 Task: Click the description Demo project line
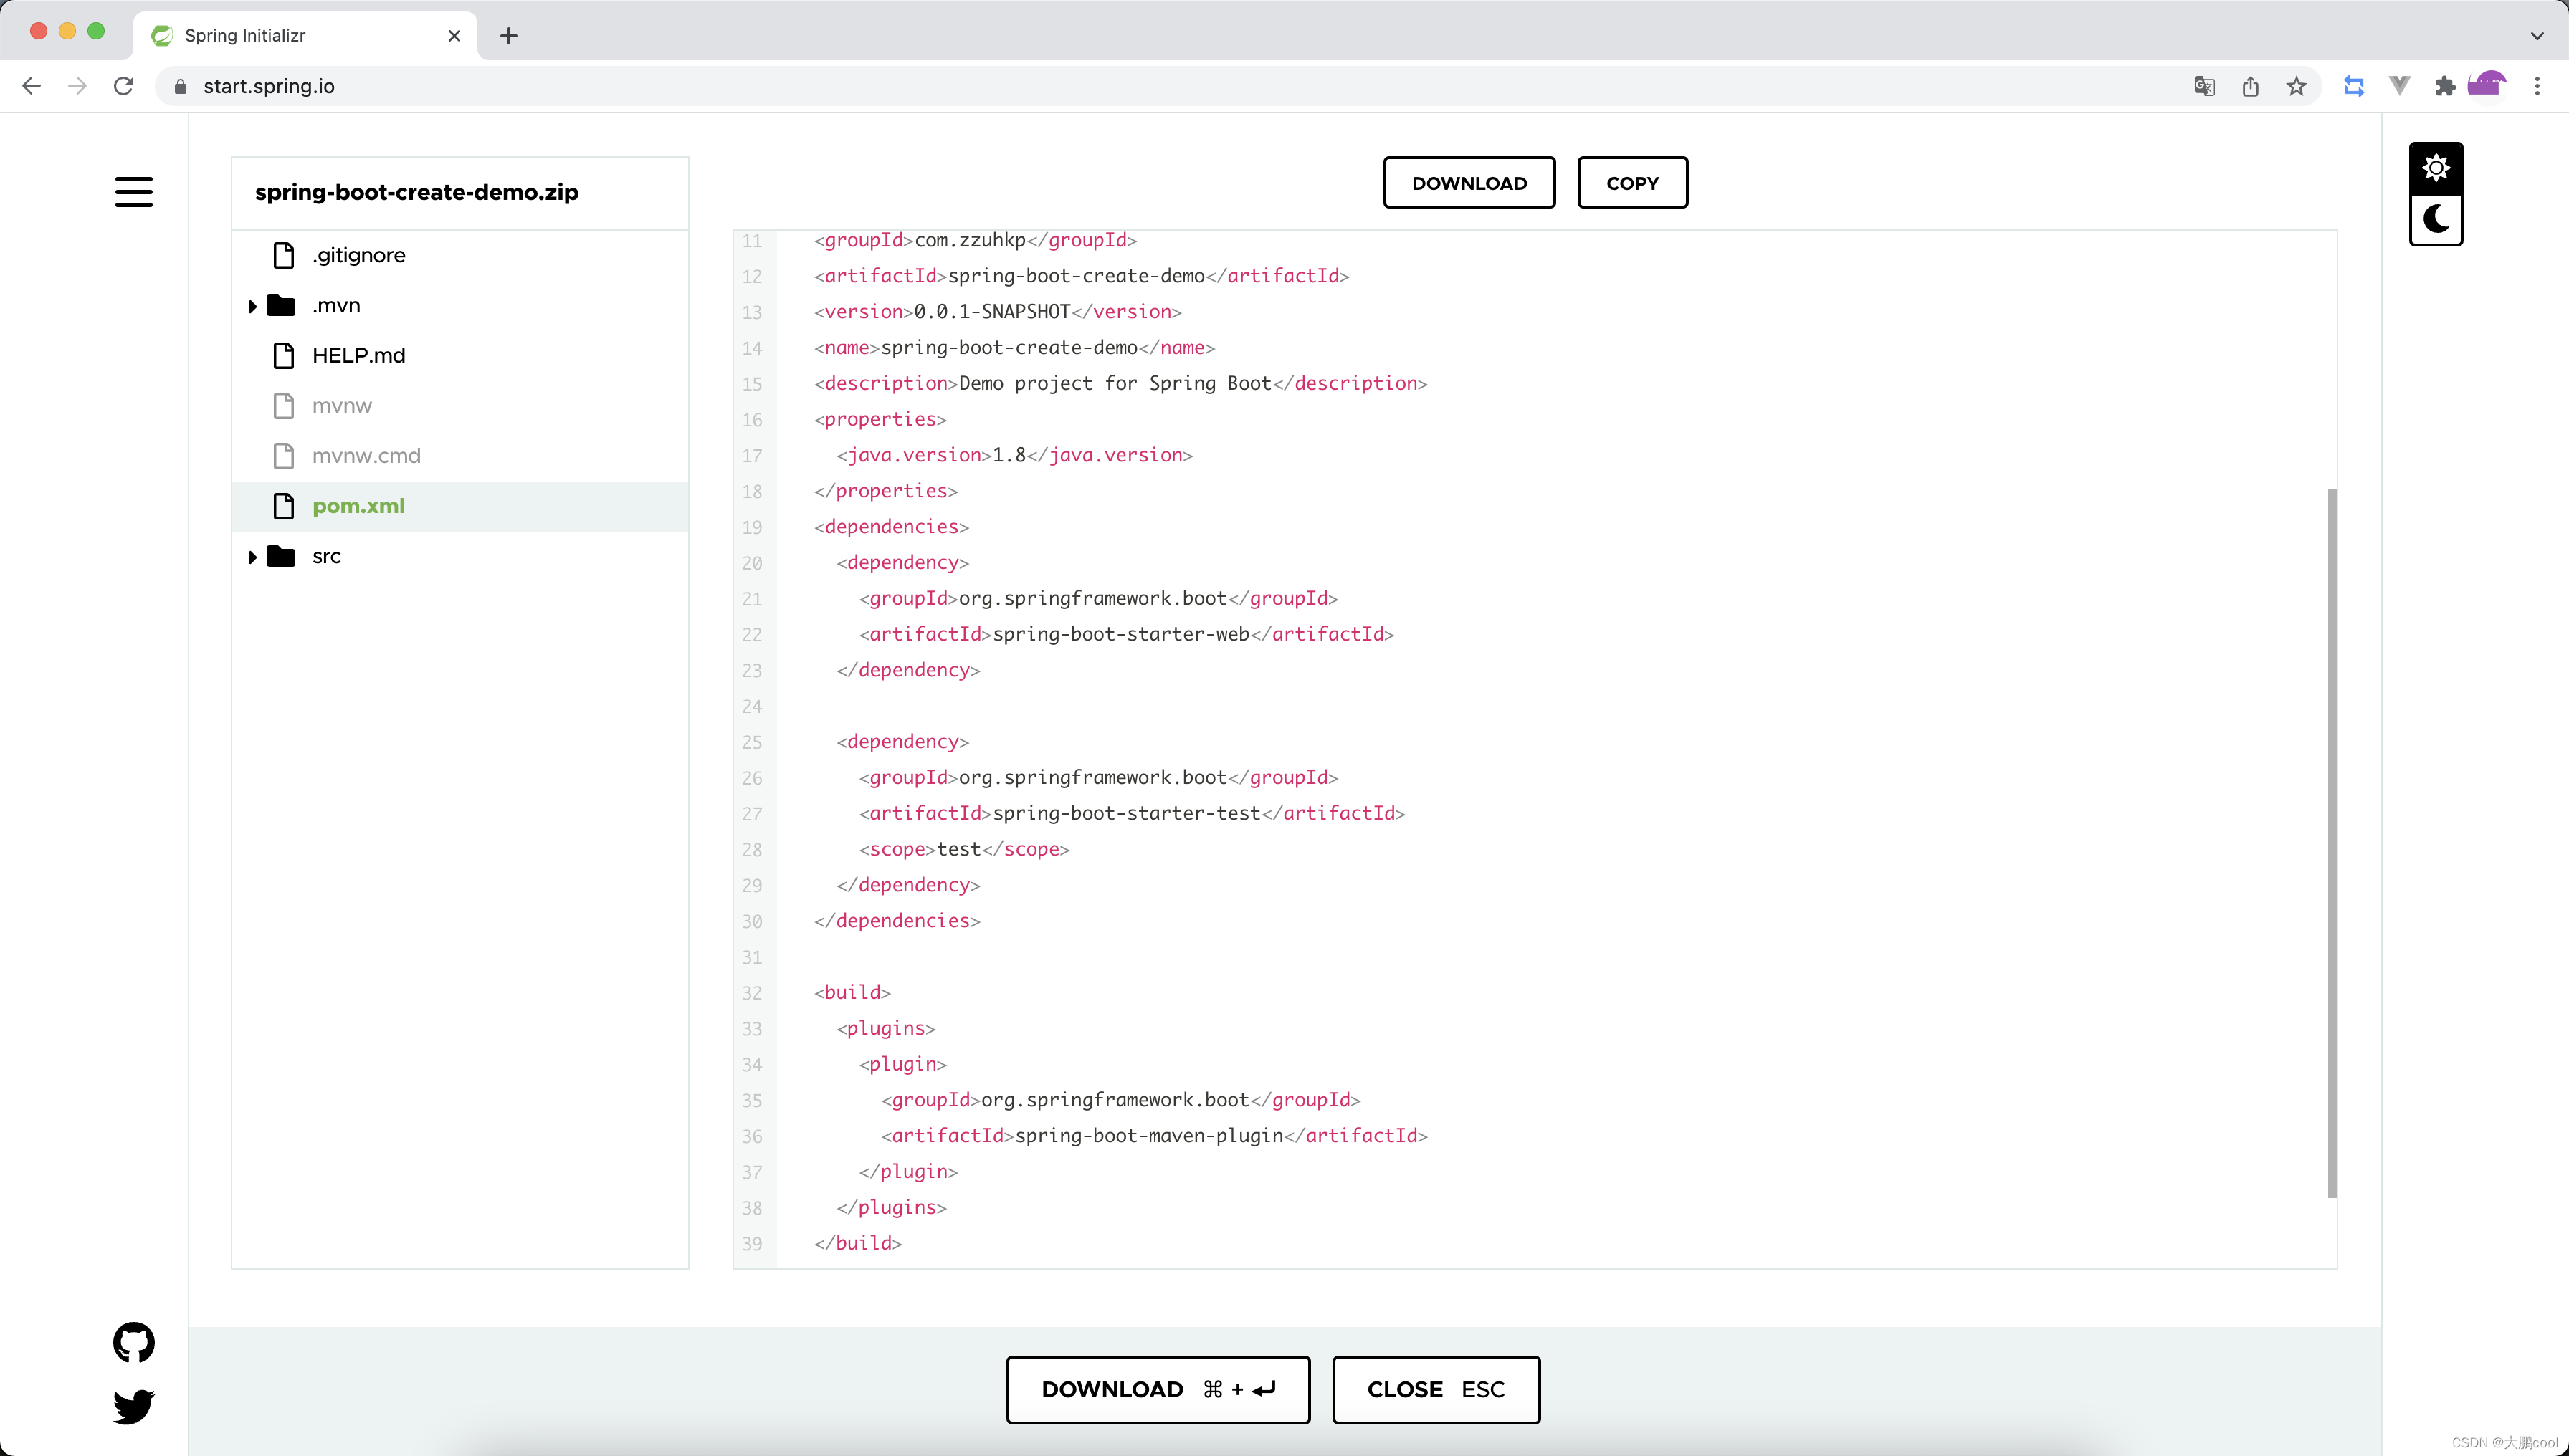pos(1120,383)
